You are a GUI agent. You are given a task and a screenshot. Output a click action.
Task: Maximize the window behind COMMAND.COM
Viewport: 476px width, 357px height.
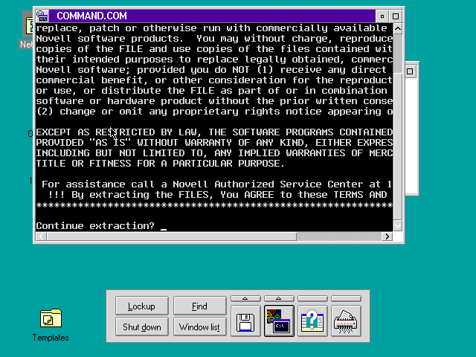410,71
